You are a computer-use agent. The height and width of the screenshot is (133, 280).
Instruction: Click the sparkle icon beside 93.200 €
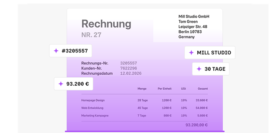61,84
